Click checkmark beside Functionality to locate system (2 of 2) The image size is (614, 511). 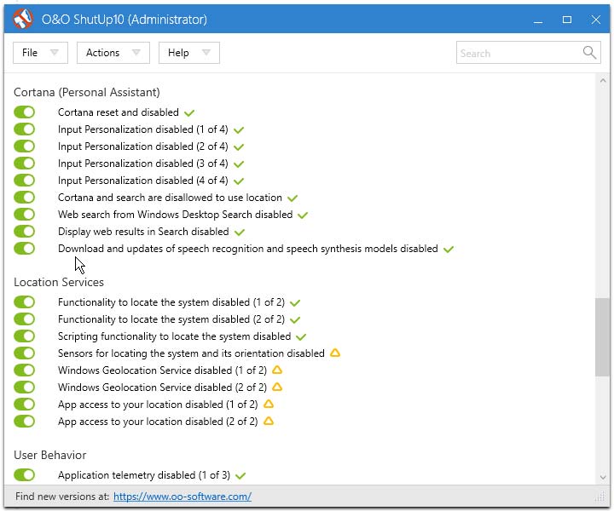(295, 320)
